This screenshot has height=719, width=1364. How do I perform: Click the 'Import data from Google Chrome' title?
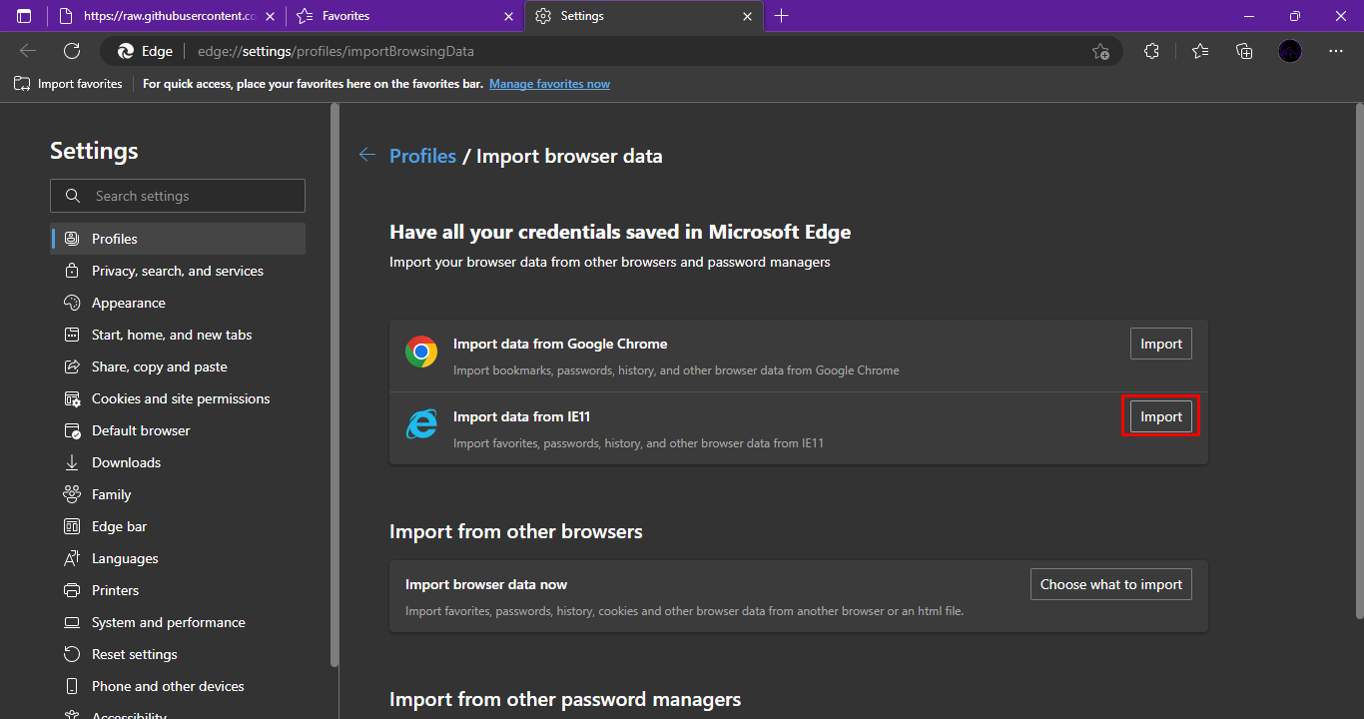(560, 344)
